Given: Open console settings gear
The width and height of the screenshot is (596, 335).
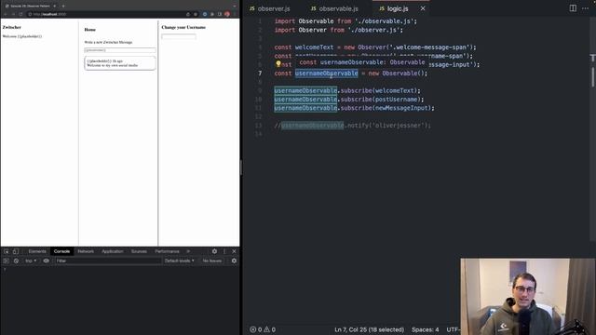Looking at the screenshot, I should coord(234,261).
